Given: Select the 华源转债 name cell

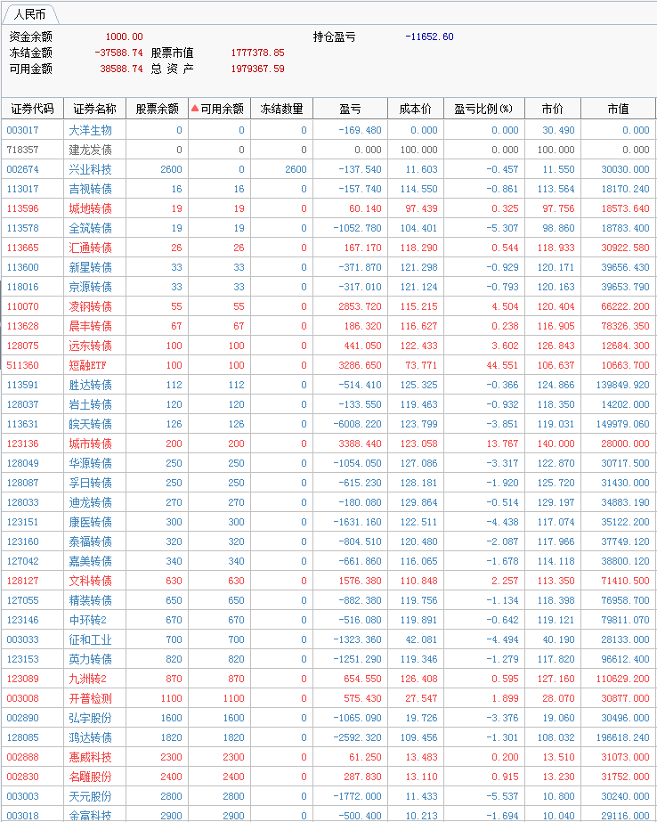Looking at the screenshot, I should pos(91,463).
